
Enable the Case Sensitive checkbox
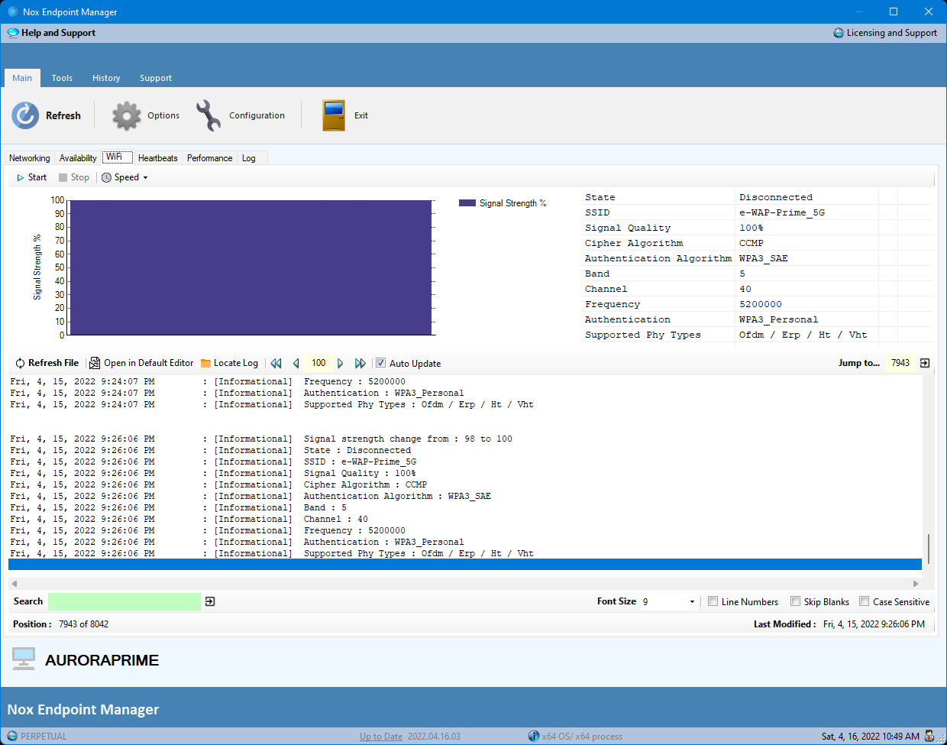[864, 601]
